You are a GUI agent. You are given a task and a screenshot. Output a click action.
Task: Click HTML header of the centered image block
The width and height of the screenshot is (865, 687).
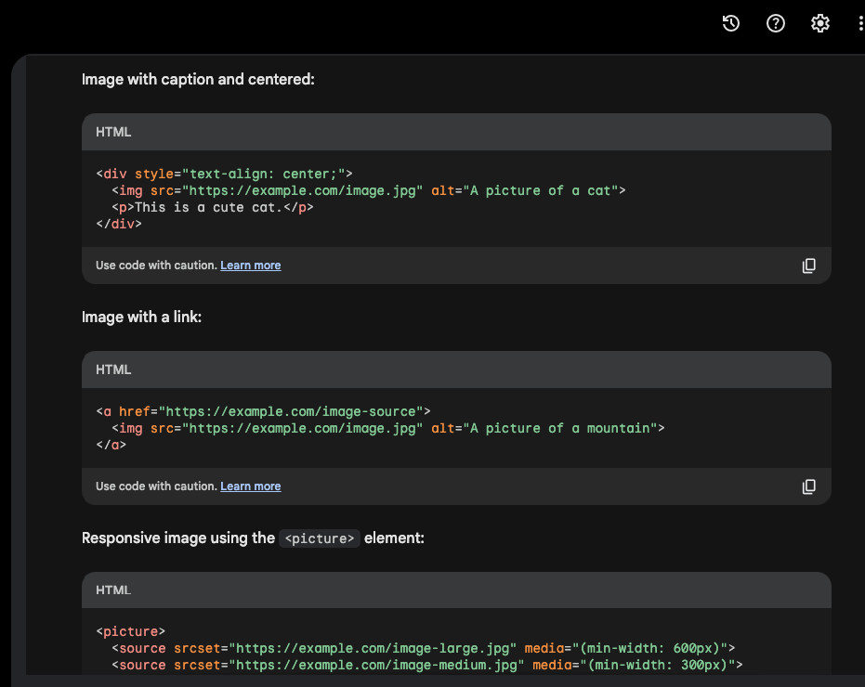[x=113, y=132]
